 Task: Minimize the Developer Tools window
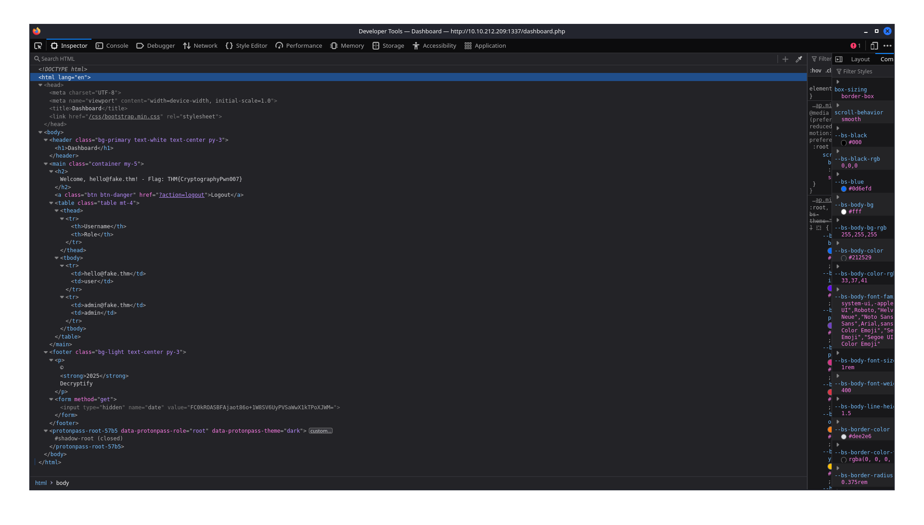(x=865, y=32)
